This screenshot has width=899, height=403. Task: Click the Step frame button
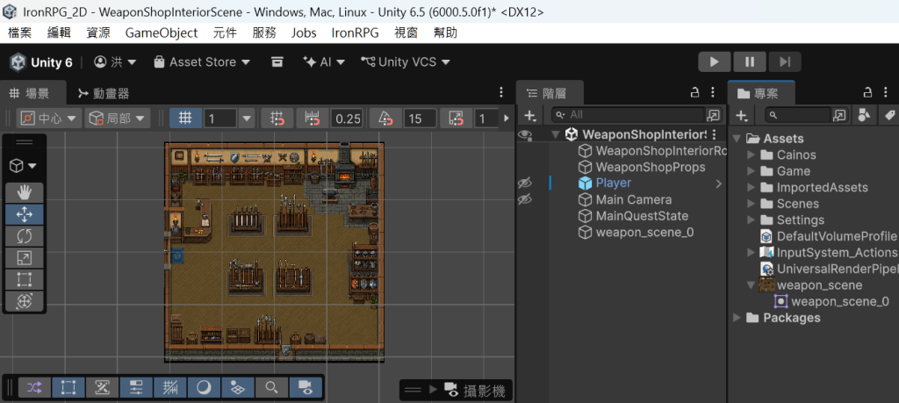coord(784,62)
